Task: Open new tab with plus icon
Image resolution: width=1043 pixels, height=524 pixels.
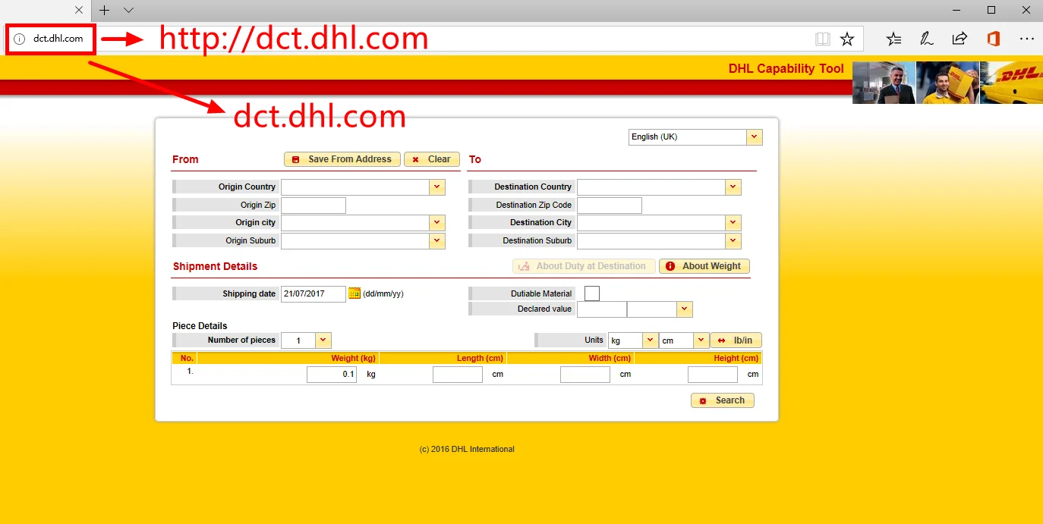Action: click(x=105, y=10)
